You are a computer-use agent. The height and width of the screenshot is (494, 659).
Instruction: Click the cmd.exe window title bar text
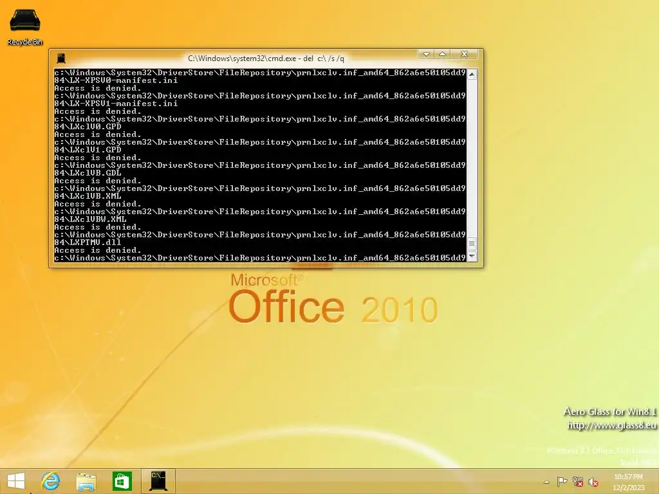pos(266,59)
